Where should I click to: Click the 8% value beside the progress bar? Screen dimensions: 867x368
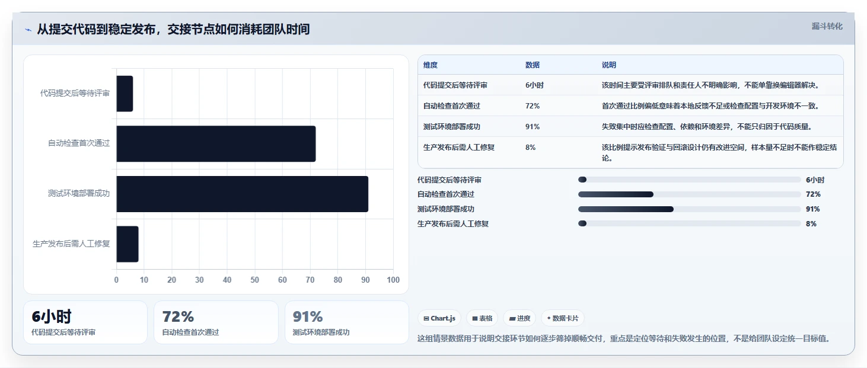tap(811, 223)
